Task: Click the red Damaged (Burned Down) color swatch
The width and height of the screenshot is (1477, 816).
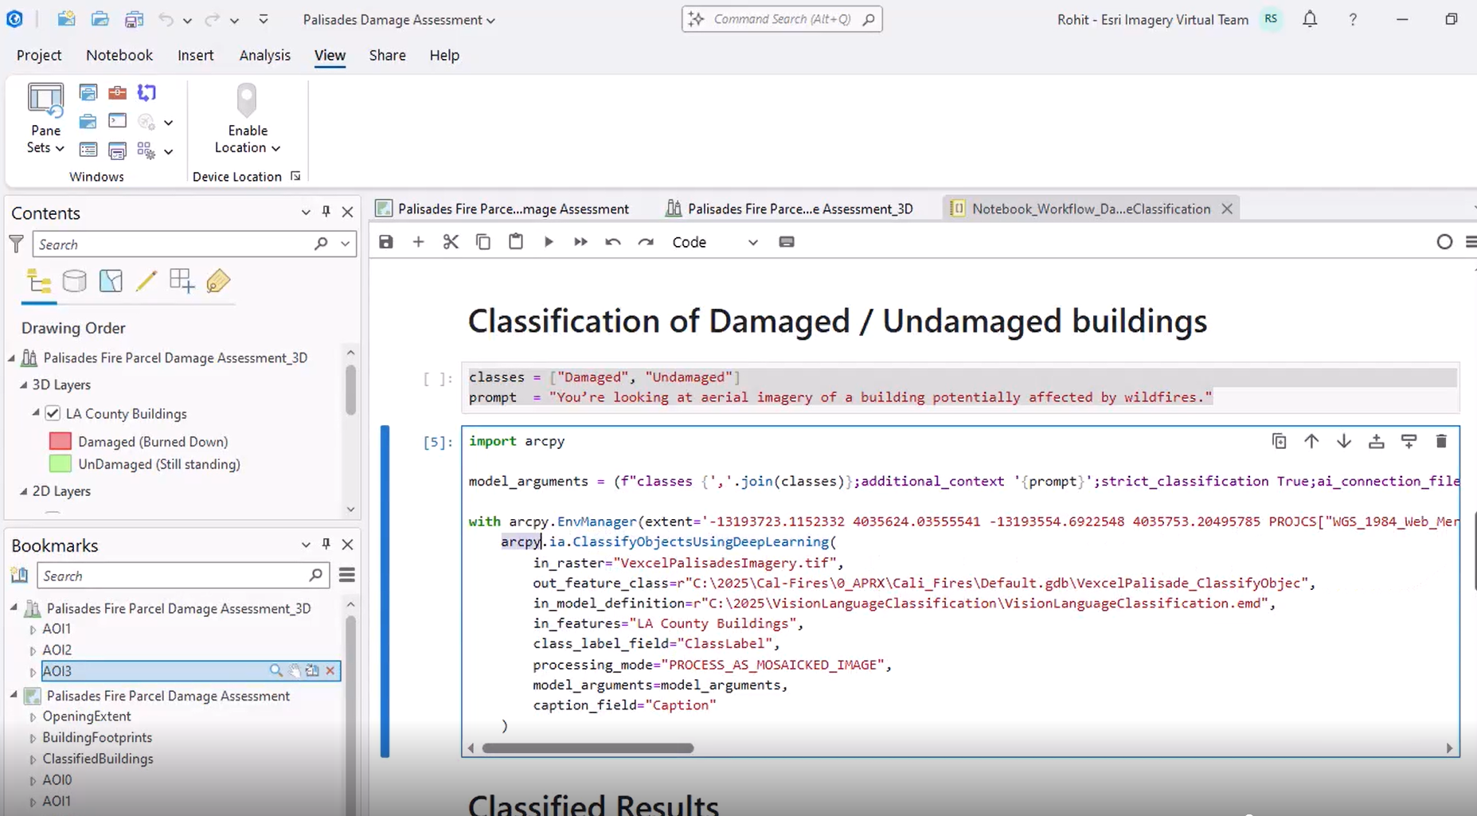Action: (60, 440)
